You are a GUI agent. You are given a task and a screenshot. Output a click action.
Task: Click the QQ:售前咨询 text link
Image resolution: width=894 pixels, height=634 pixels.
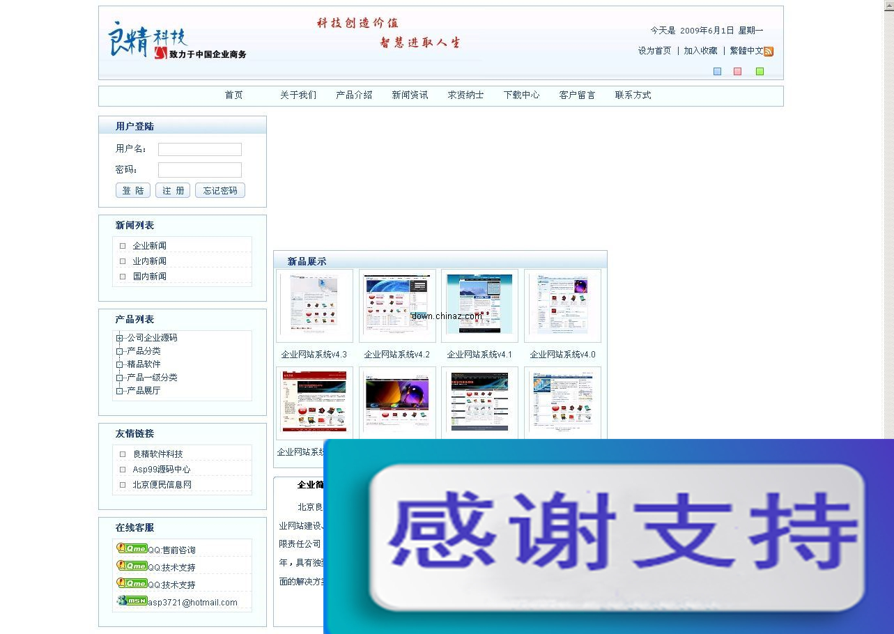click(x=171, y=550)
